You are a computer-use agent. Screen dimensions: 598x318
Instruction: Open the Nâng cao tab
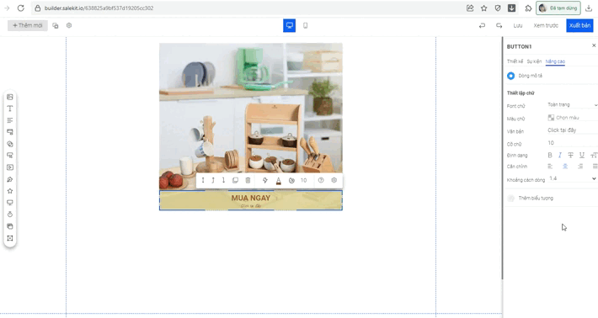555,61
